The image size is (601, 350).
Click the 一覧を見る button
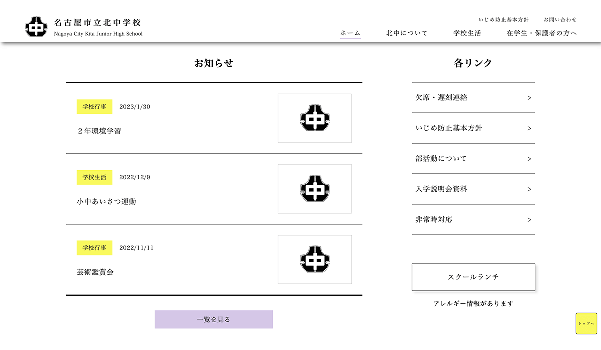point(214,319)
